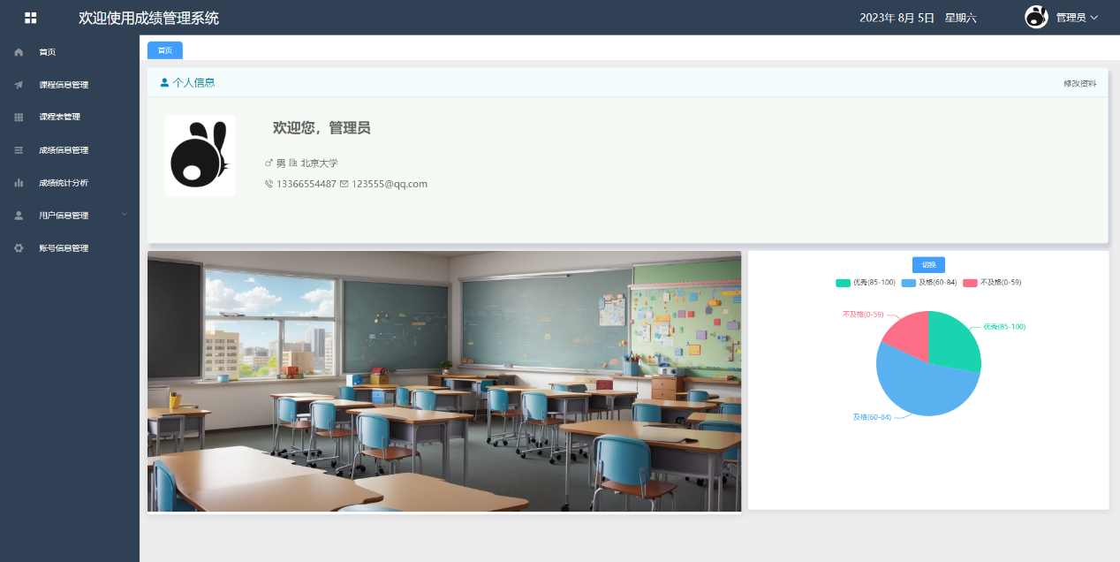This screenshot has width=1120, height=562.
Task: Click the male gender icon
Action: pyautogui.click(x=269, y=163)
